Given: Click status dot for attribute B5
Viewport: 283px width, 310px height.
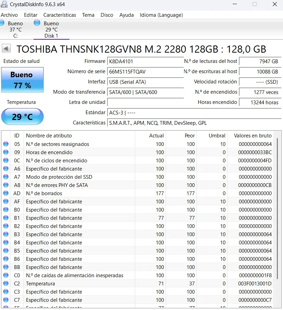Looking at the screenshot, I should coord(6,251).
